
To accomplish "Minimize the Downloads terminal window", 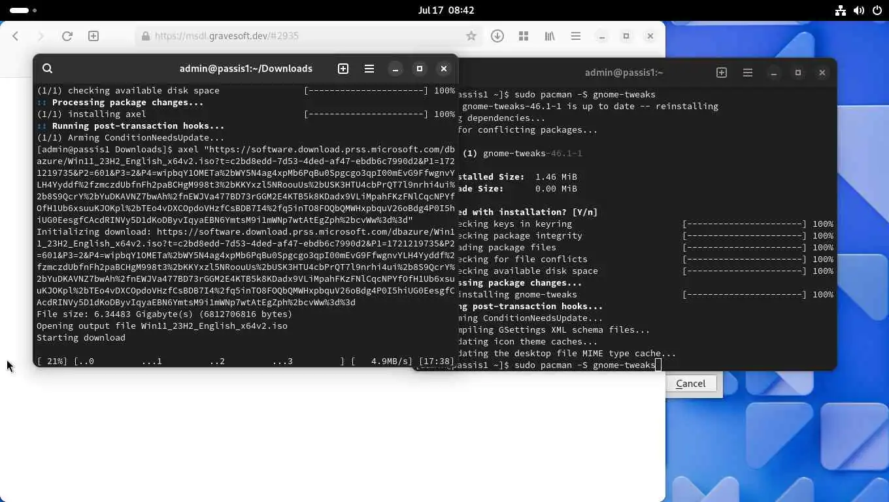I will point(395,69).
